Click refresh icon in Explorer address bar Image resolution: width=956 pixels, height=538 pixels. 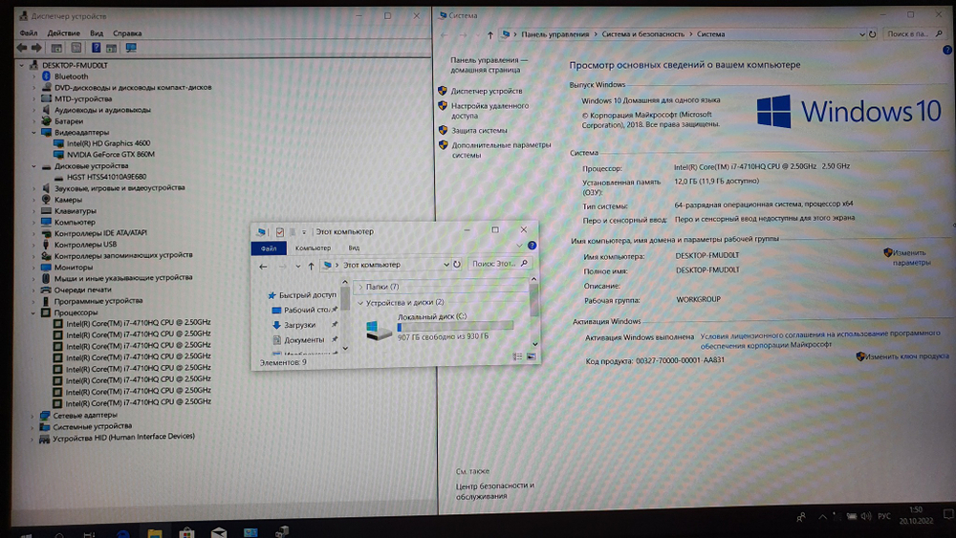[x=457, y=265]
